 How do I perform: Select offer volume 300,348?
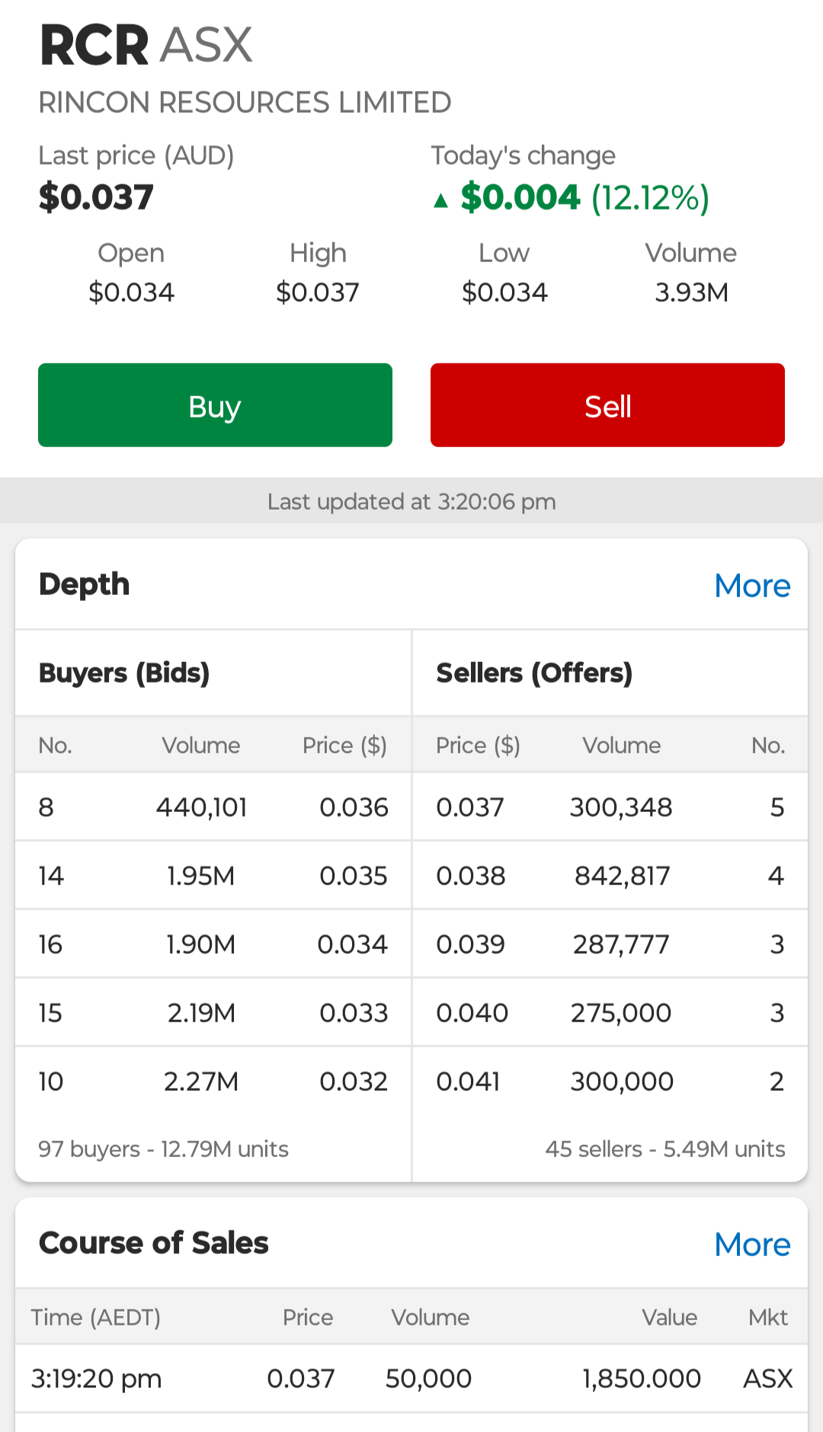(621, 807)
